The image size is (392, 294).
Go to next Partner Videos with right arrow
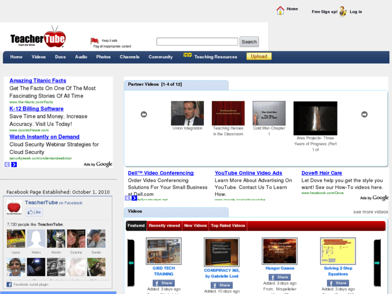[365, 114]
